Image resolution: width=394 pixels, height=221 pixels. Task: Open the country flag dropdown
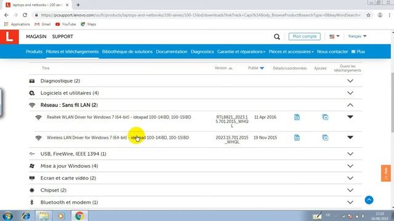pos(334,36)
